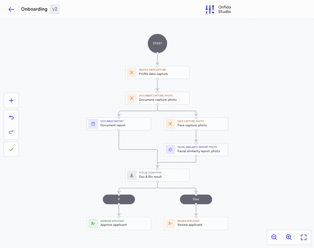The width and height of the screenshot is (314, 248).
Task: Select the Profile data capture node icon
Action: pyautogui.click(x=132, y=72)
